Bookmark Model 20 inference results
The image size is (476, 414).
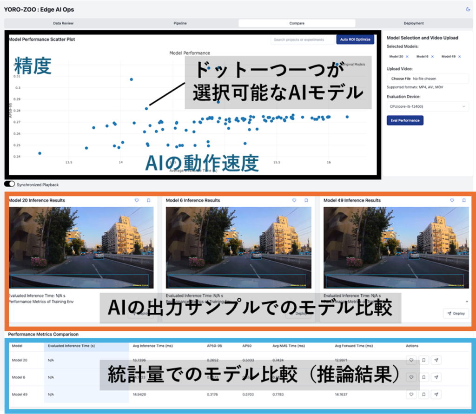[x=148, y=200]
